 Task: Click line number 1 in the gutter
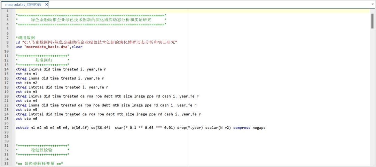(7, 11)
